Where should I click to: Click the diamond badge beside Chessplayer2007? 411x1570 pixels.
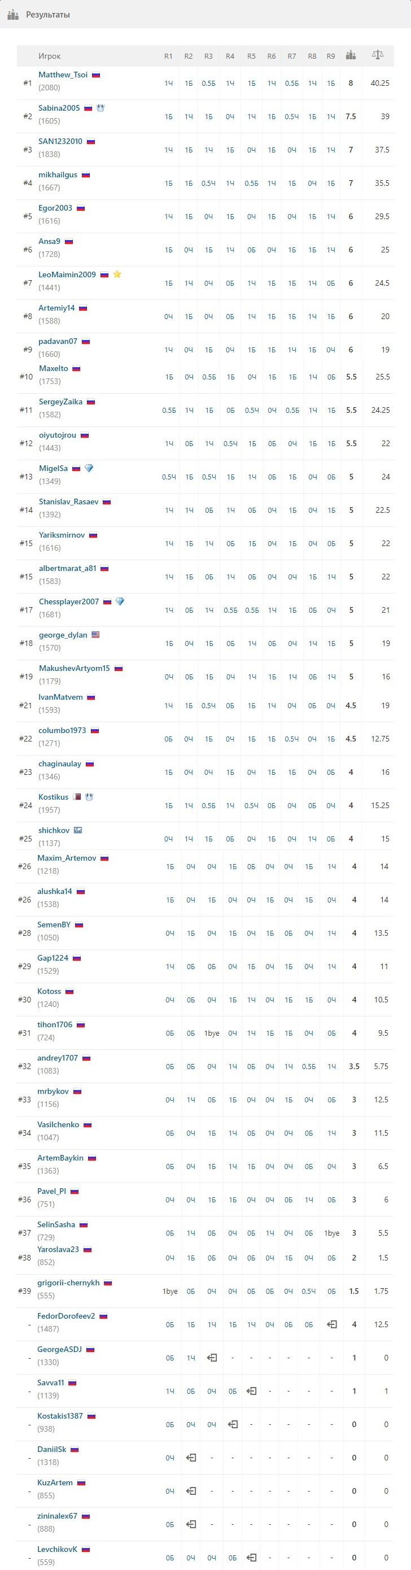pos(120,601)
